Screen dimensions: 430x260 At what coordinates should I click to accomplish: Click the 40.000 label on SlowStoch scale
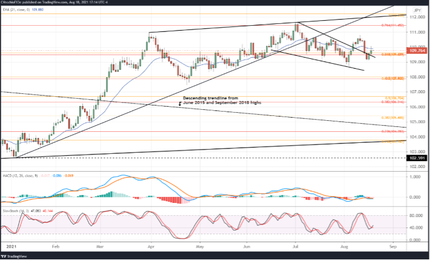[416, 227]
